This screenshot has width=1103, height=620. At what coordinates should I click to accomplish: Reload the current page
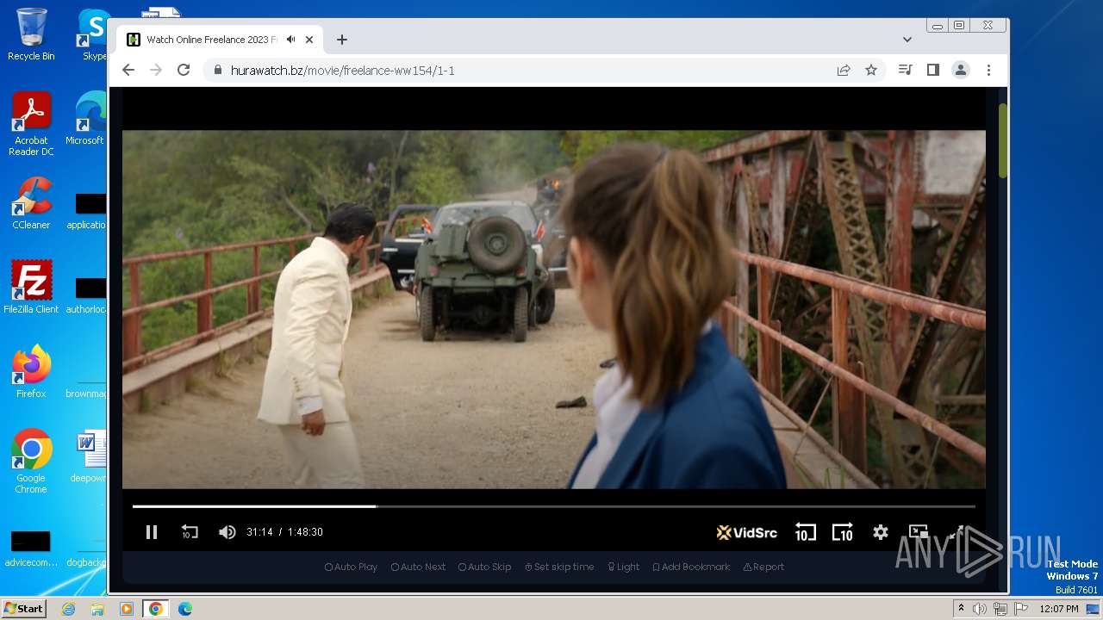coord(184,70)
